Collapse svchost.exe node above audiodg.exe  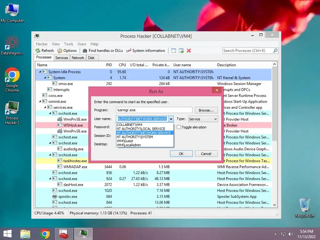pos(50,143)
